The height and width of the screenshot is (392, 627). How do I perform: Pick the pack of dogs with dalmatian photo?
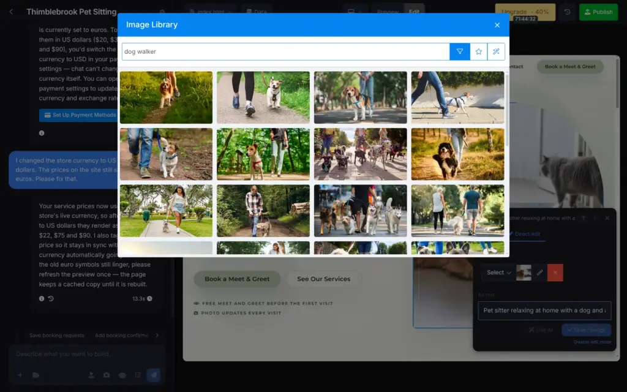pyautogui.click(x=360, y=154)
